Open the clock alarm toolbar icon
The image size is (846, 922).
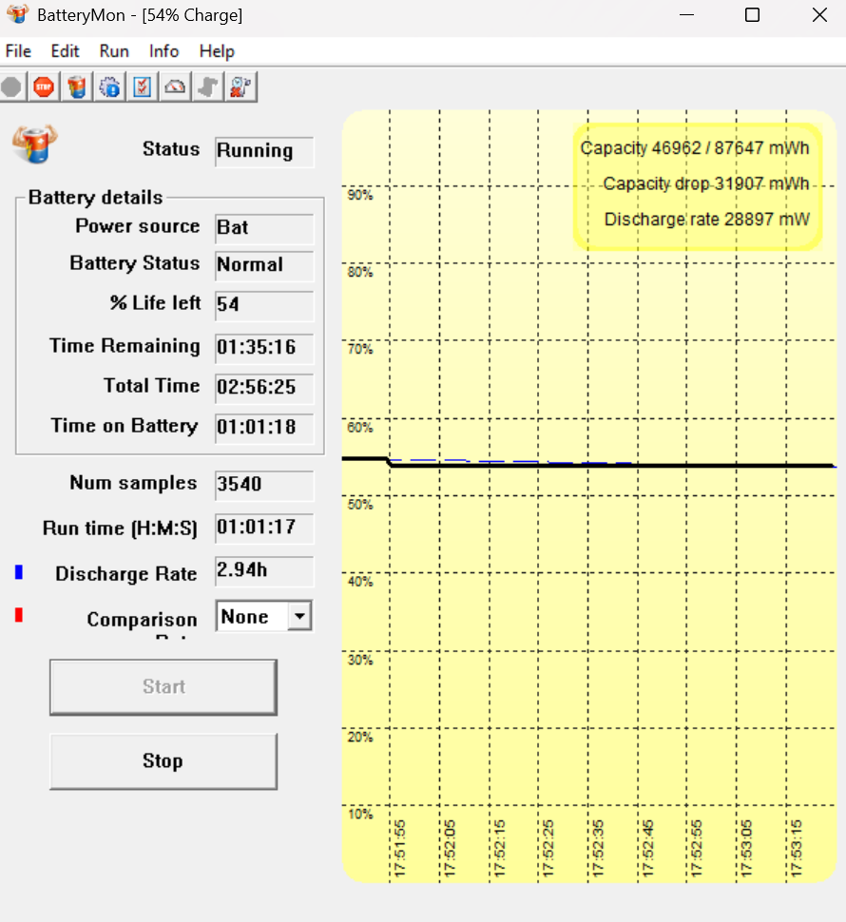point(240,86)
